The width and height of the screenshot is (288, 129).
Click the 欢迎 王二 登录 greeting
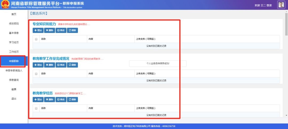click(x=263, y=5)
